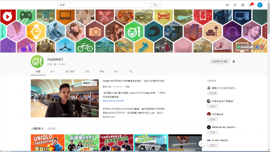
Task: Click the mobile01 channel name
Action: pyautogui.click(x=55, y=59)
